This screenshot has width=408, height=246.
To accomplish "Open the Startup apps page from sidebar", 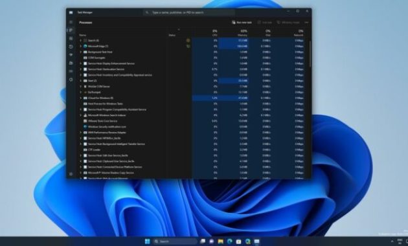I will 71,55.
